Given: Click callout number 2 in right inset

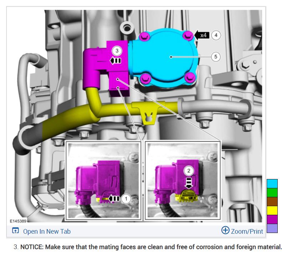Looking at the screenshot, I should coord(189,171).
